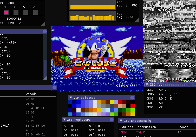Image resolution: width=196 pixels, height=137 pixels.
Task: Select the white swatch in the first palette row
Action: [x=95, y=102]
